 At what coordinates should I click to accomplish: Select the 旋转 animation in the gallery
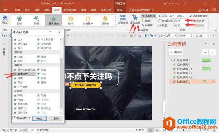pyautogui.click(x=20, y=20)
